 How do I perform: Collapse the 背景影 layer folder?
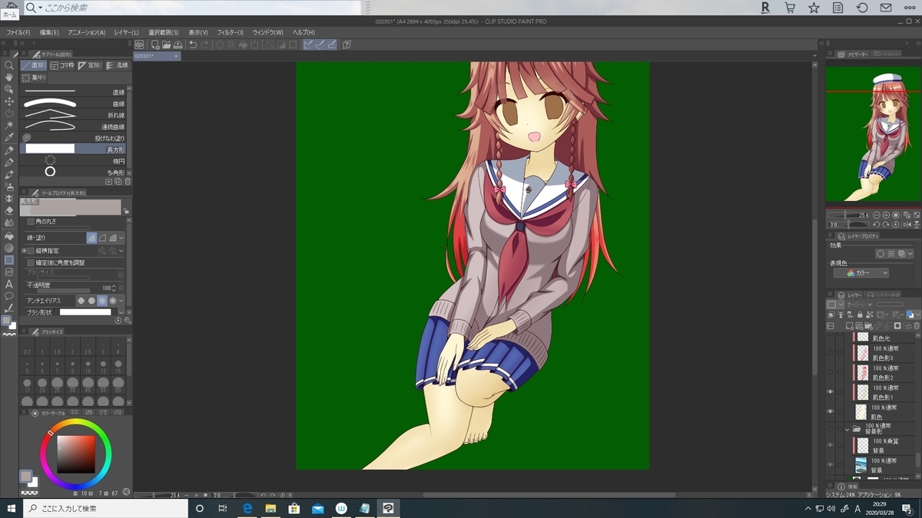[x=847, y=429]
